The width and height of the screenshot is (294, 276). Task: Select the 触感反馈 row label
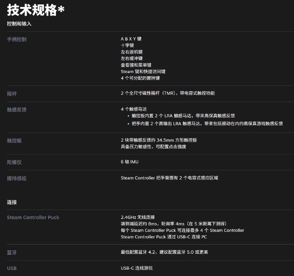[x=17, y=109]
